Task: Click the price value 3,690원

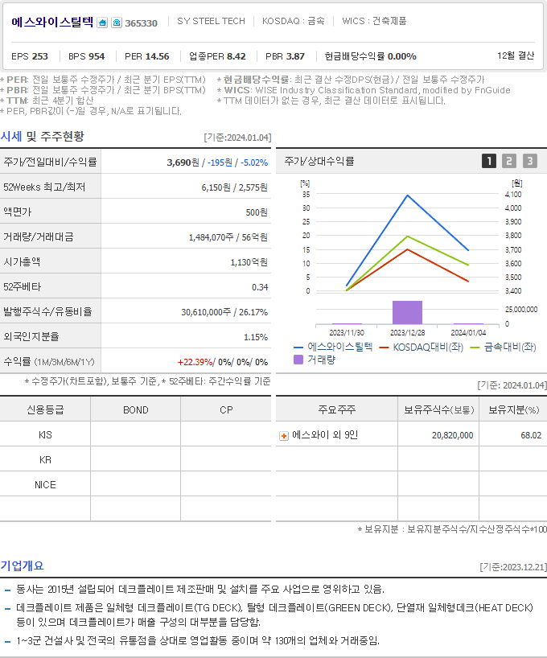Action: [183, 162]
